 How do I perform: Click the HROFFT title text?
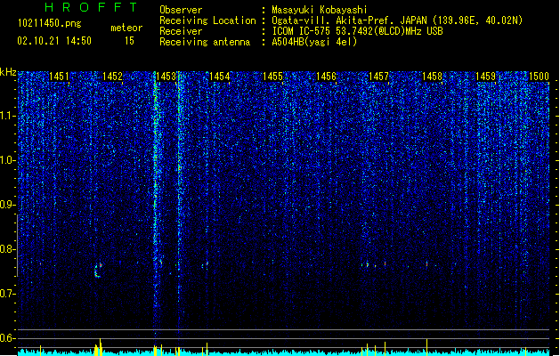click(x=91, y=7)
